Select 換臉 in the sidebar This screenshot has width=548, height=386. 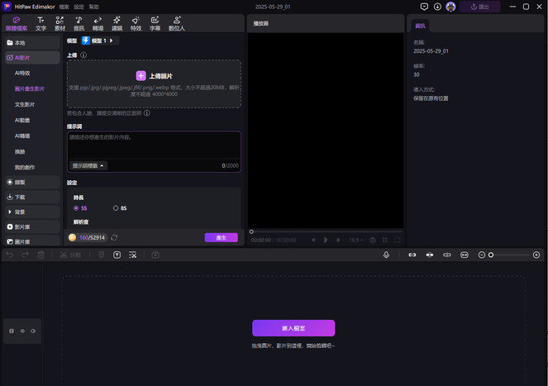click(20, 152)
